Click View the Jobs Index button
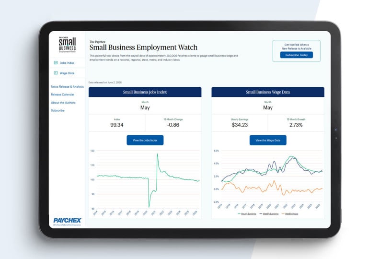368x259 pixels. pos(145,141)
